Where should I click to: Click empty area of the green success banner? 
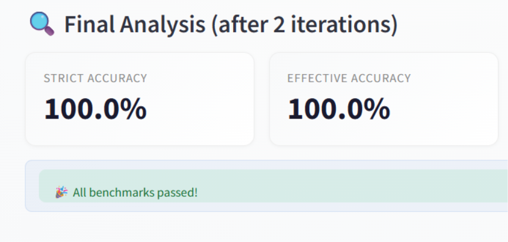(x=352, y=186)
